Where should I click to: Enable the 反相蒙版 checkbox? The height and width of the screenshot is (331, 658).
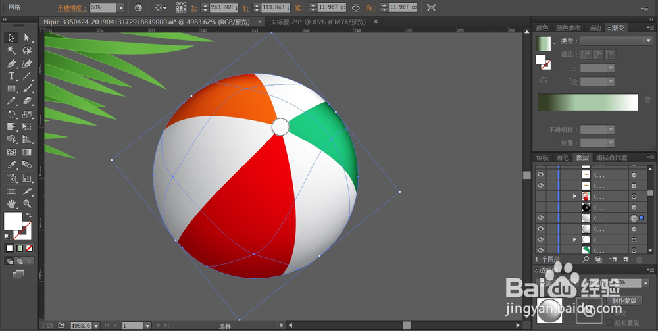610,322
